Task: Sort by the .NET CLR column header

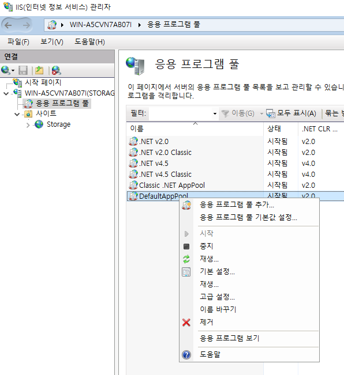Action: (x=320, y=129)
